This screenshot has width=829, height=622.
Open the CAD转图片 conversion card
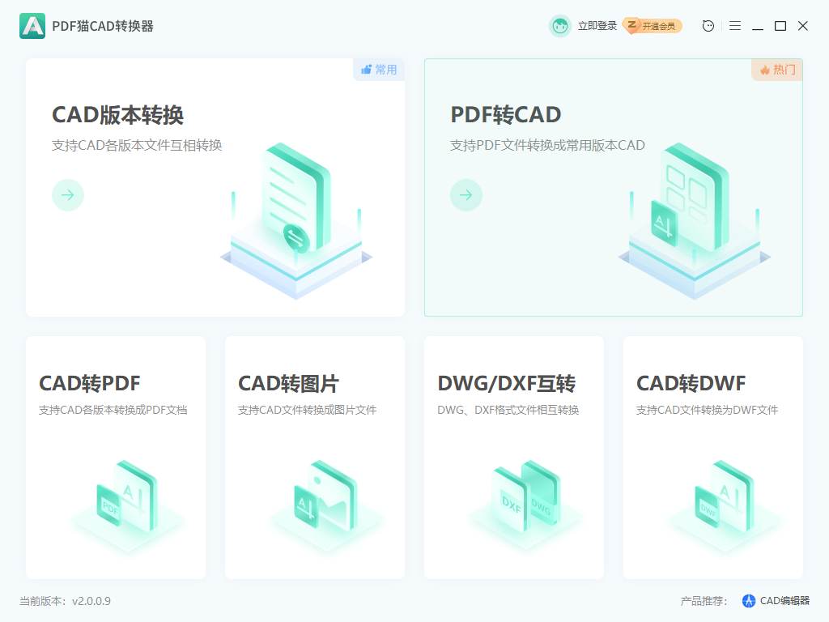point(314,456)
